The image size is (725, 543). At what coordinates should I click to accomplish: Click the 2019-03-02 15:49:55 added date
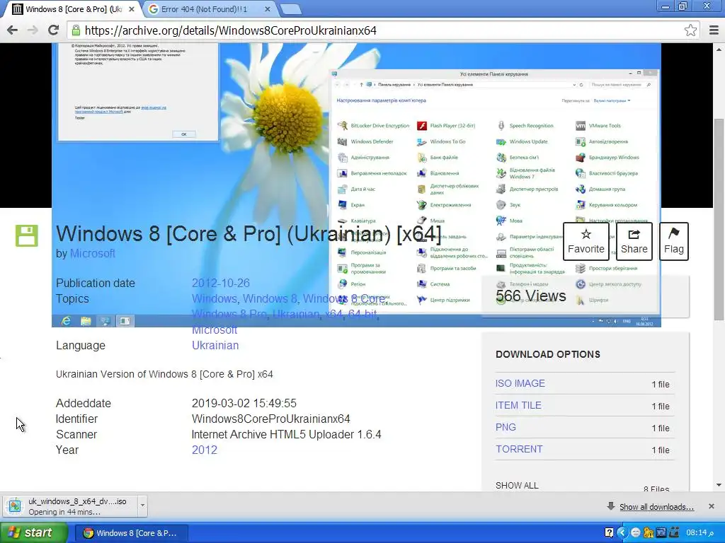tap(244, 403)
